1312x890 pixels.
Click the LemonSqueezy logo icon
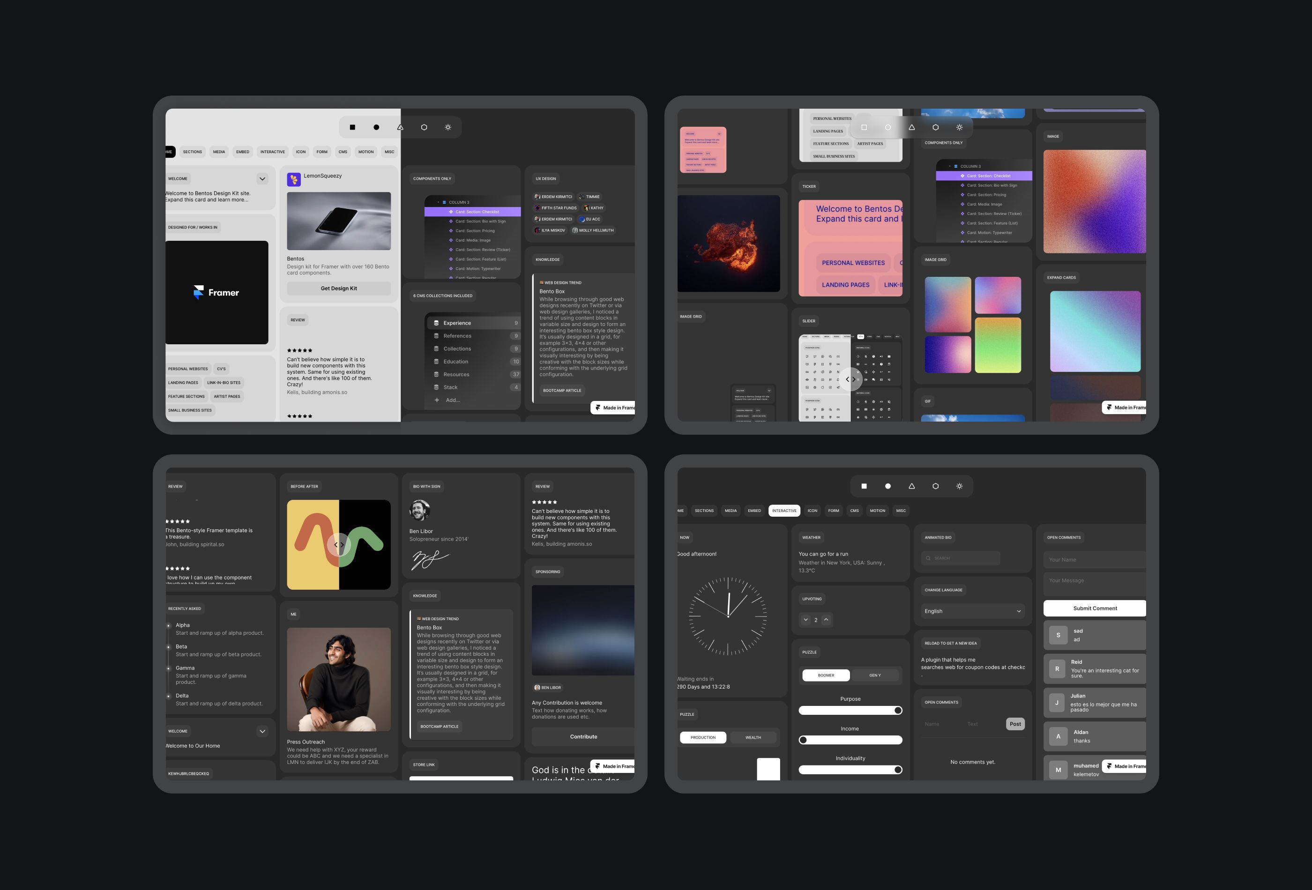pos(294,179)
